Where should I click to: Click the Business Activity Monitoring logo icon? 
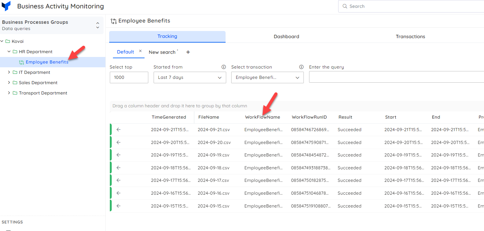(x=6, y=6)
